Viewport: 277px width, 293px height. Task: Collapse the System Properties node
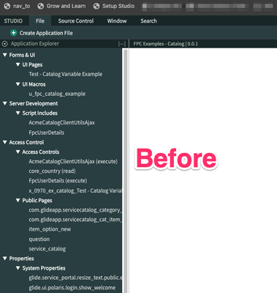click(18, 268)
